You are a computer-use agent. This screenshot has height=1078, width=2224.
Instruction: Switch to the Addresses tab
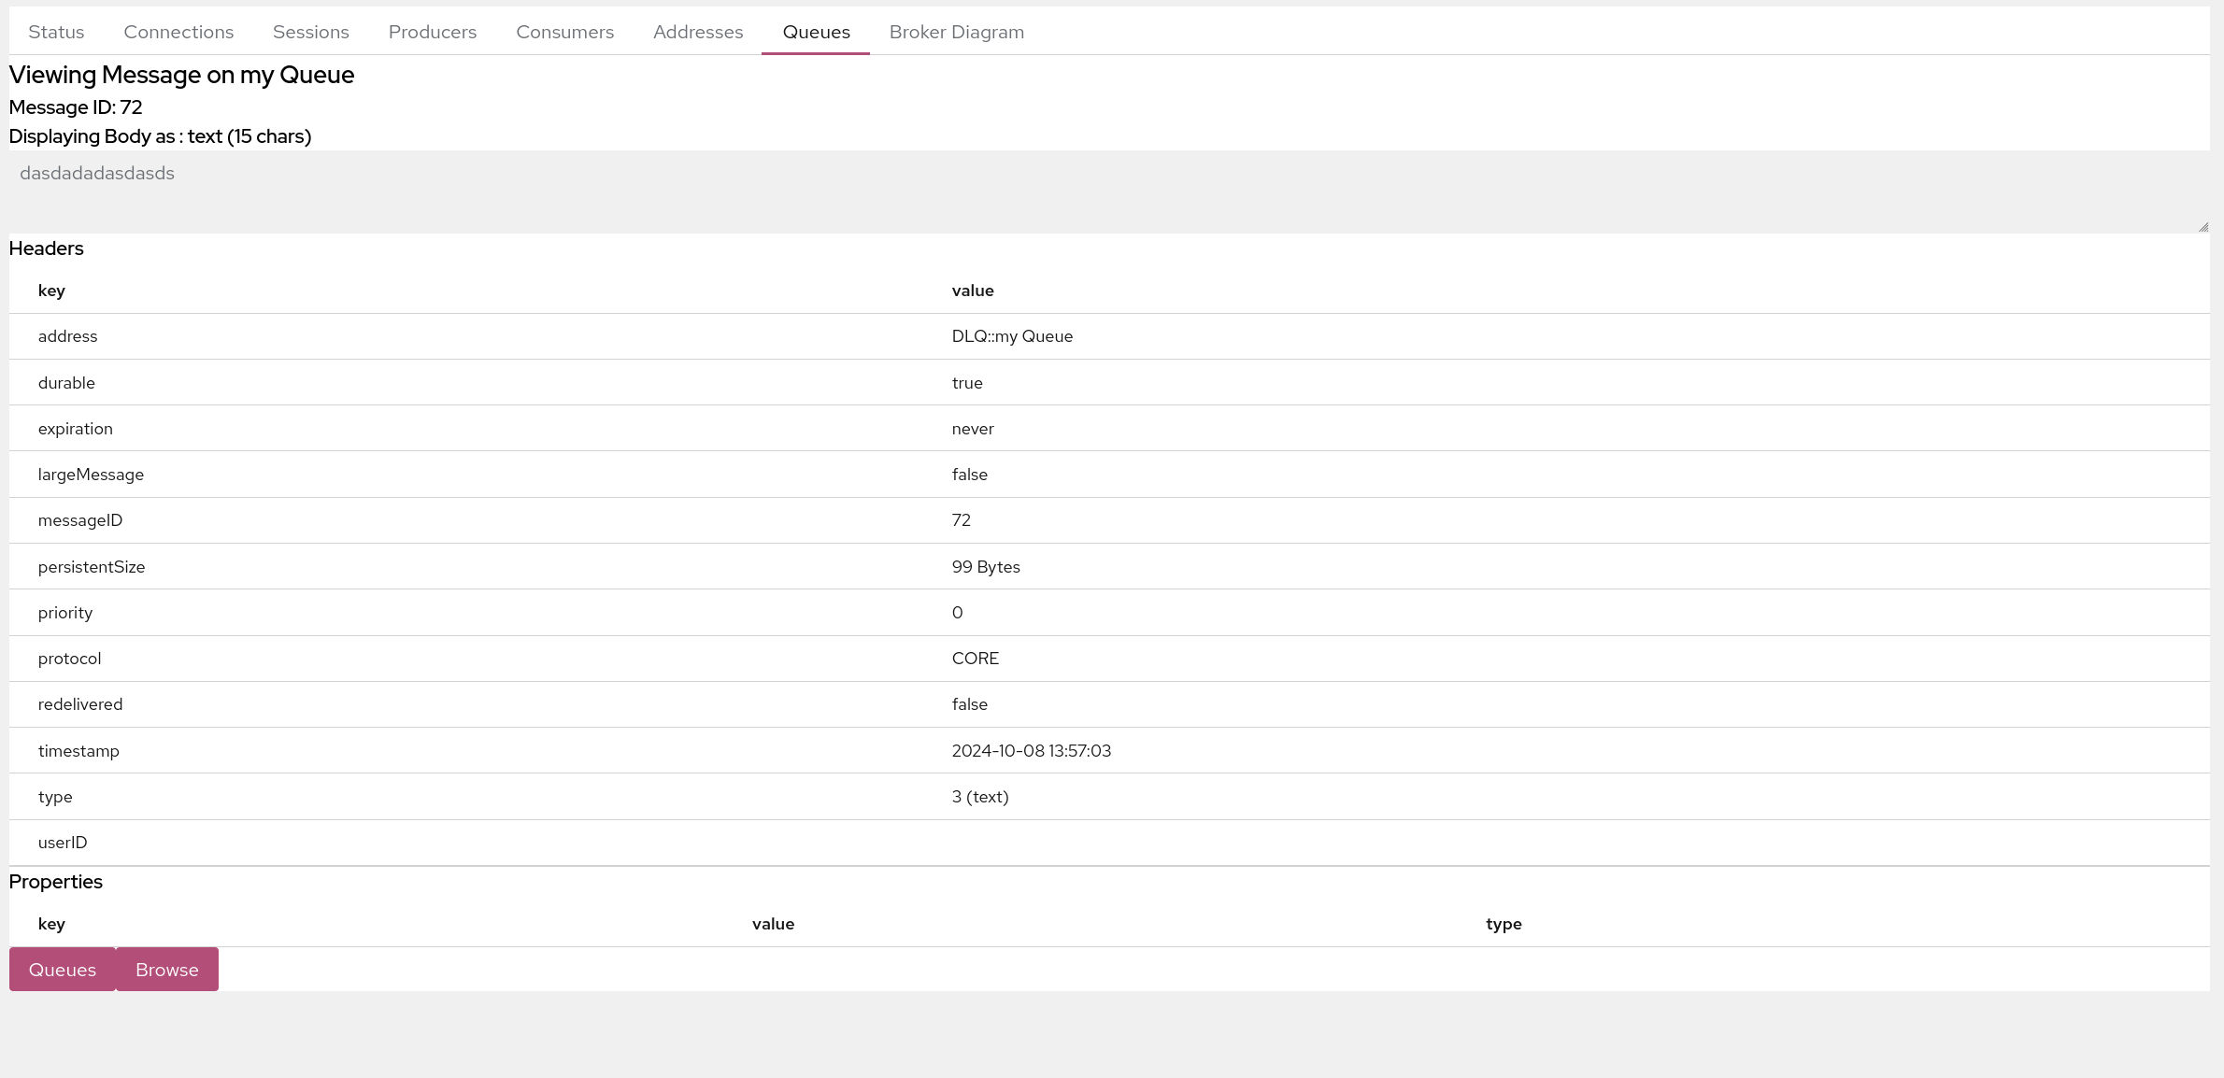698,32
